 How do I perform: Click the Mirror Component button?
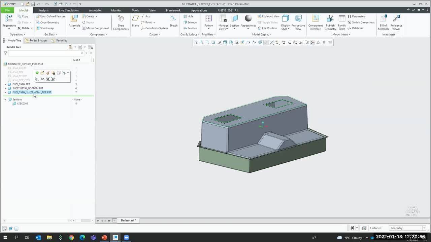(x=95, y=28)
